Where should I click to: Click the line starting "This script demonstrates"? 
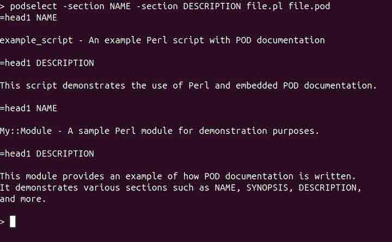188,85
